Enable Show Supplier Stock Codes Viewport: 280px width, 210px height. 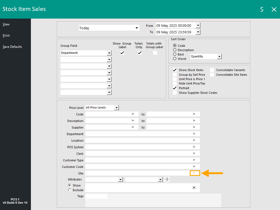tap(175, 93)
